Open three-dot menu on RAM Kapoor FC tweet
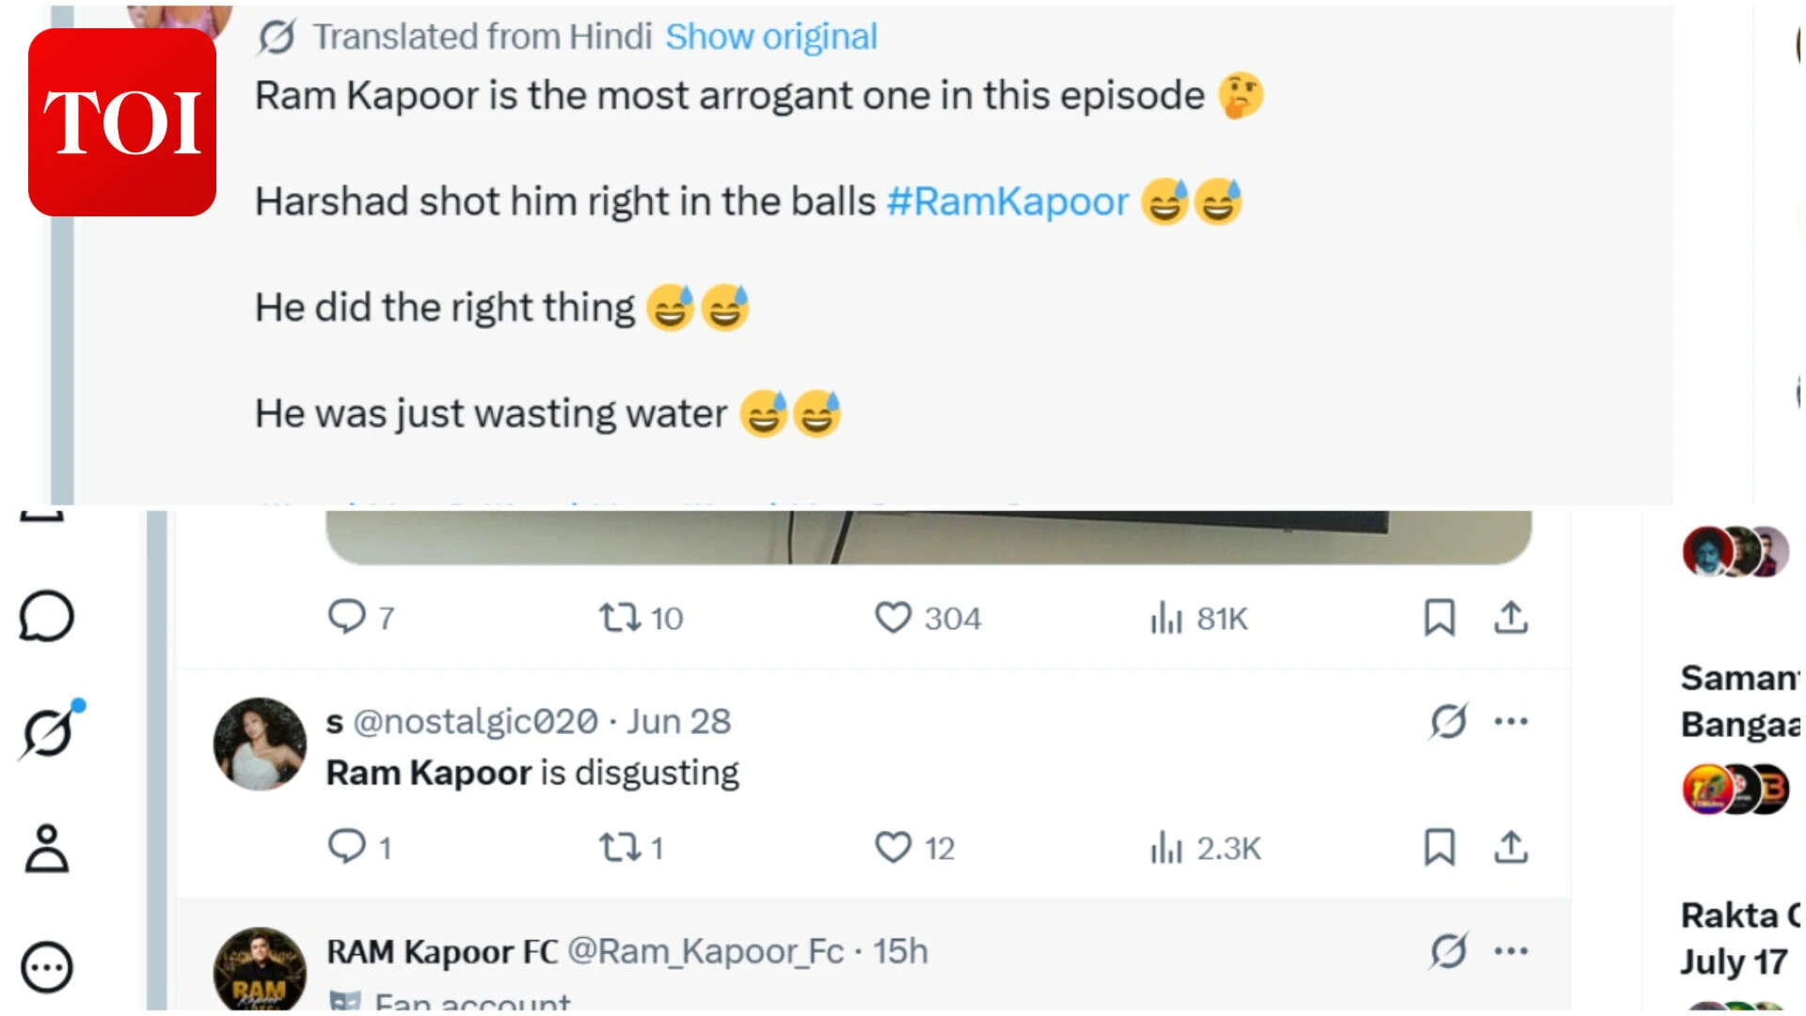Image resolution: width=1806 pixels, height=1016 pixels. [x=1511, y=951]
